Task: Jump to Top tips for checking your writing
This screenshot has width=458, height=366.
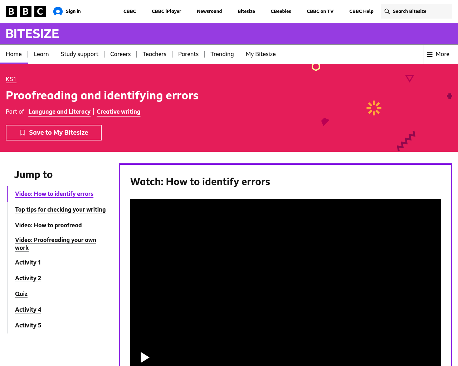Action: pos(60,209)
